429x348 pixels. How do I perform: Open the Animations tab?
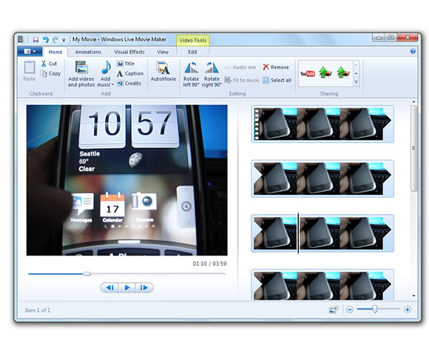tap(88, 52)
